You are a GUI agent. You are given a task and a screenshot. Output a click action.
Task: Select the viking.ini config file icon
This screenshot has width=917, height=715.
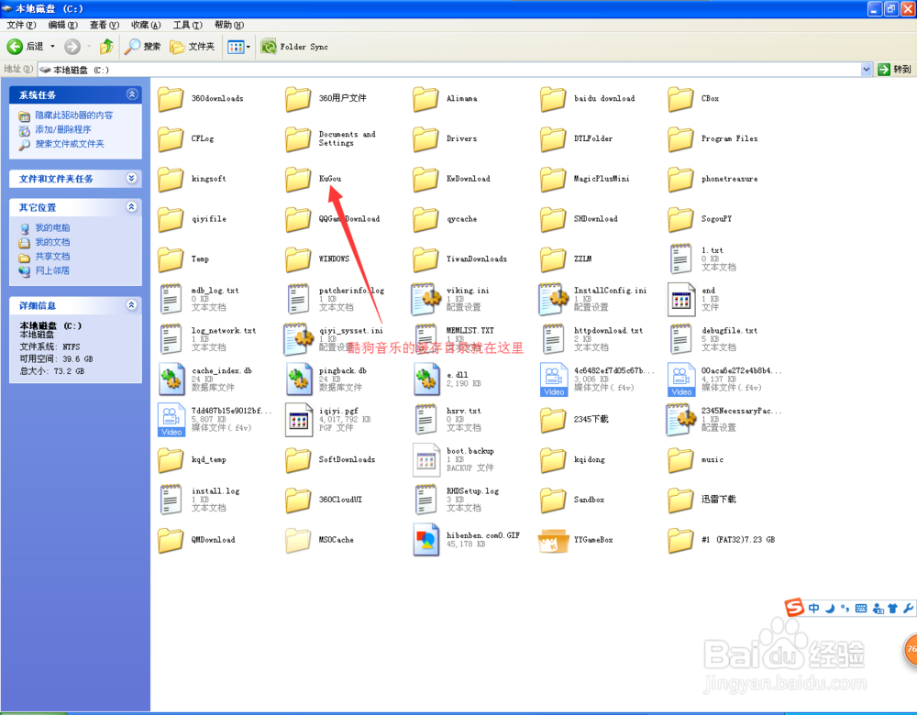[425, 299]
